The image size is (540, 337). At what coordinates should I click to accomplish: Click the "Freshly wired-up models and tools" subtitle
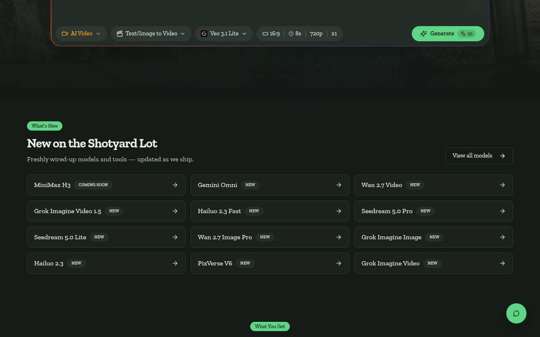pyautogui.click(x=110, y=159)
